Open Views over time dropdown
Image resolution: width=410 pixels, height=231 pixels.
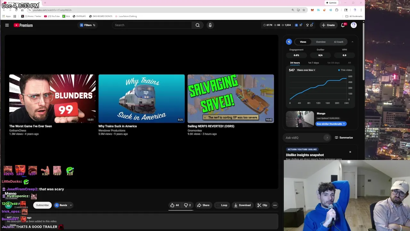(x=306, y=70)
